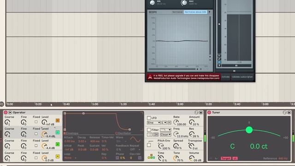295x166 pixels.
Task: Click the Pitch Env amount knob
Action: tap(161, 146)
